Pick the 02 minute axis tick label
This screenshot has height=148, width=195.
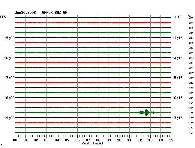point(36,140)
